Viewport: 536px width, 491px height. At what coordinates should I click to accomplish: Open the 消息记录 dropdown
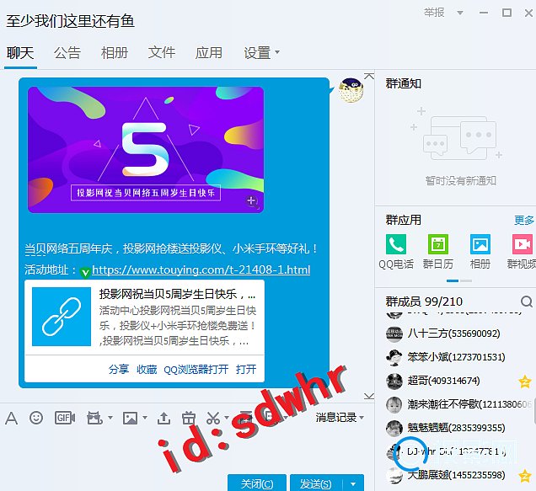click(x=340, y=418)
